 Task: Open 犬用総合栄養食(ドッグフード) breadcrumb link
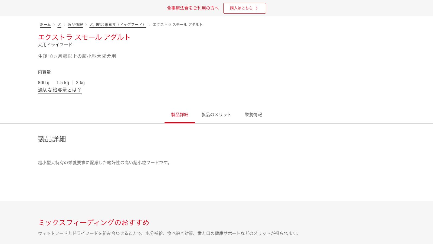coord(118,25)
